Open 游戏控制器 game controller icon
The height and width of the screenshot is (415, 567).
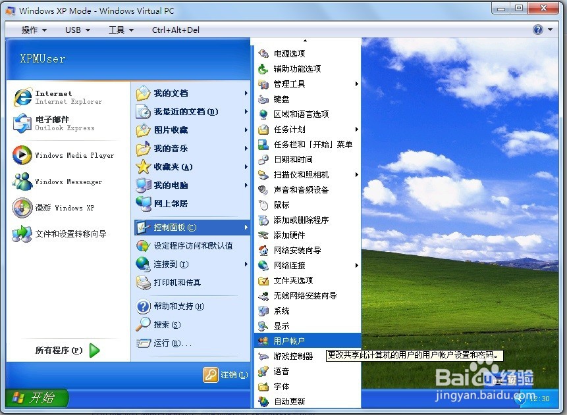click(x=263, y=356)
